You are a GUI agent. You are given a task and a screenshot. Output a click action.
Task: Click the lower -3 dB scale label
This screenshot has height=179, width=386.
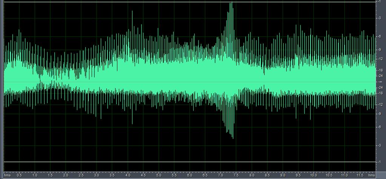click(x=380, y=146)
